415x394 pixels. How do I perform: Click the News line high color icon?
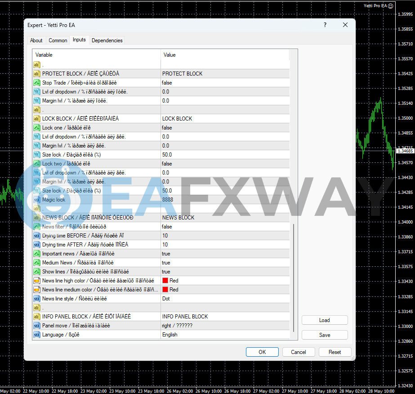click(x=37, y=281)
